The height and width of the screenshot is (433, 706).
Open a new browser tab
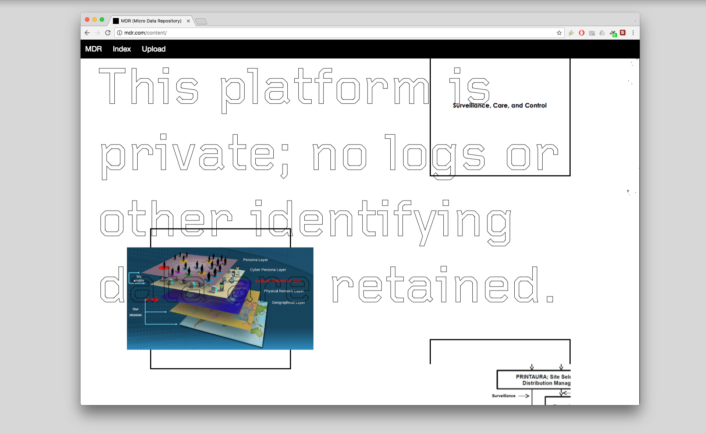[x=201, y=21]
